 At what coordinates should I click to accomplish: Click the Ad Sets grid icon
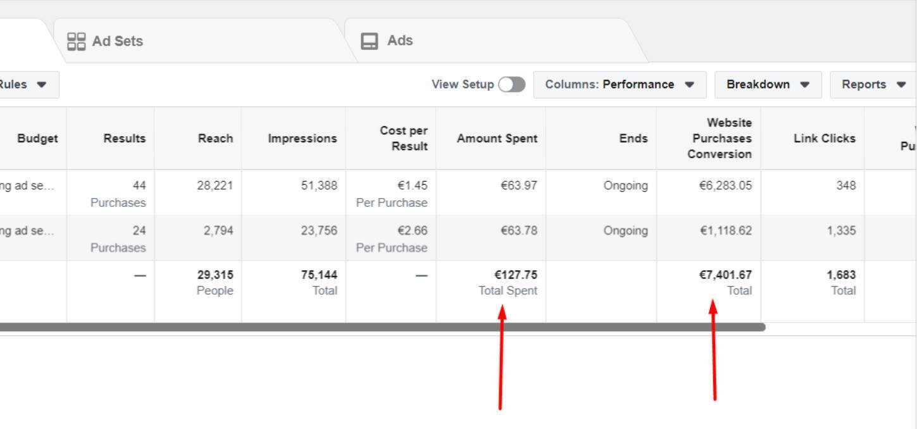click(76, 41)
